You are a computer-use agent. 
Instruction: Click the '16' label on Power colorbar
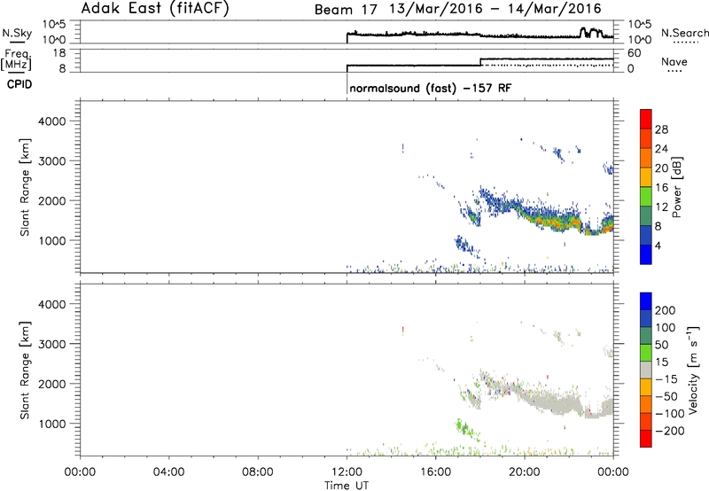pyautogui.click(x=661, y=188)
